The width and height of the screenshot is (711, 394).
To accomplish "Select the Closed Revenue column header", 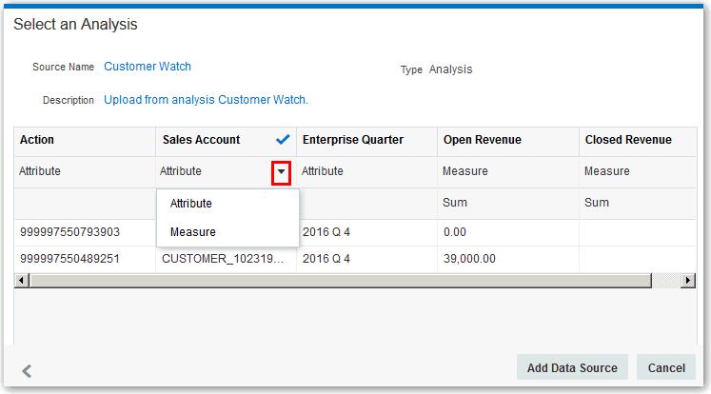I will (x=638, y=140).
